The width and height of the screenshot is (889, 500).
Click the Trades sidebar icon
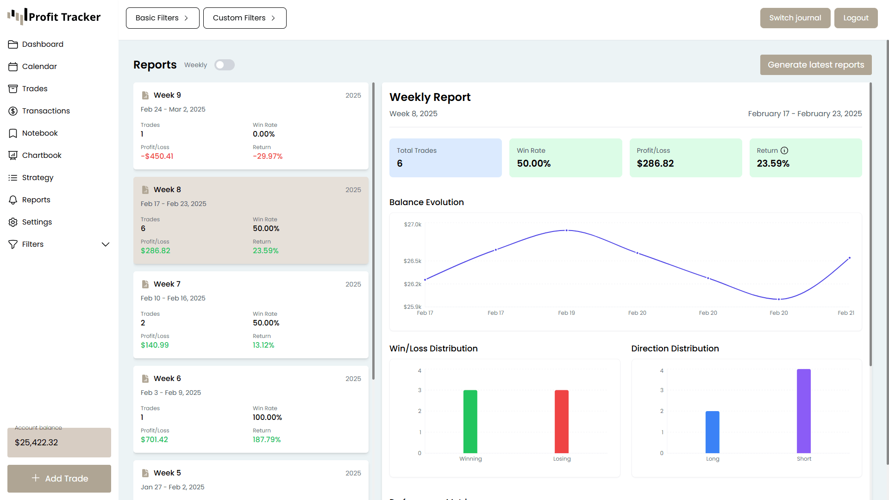(x=13, y=88)
